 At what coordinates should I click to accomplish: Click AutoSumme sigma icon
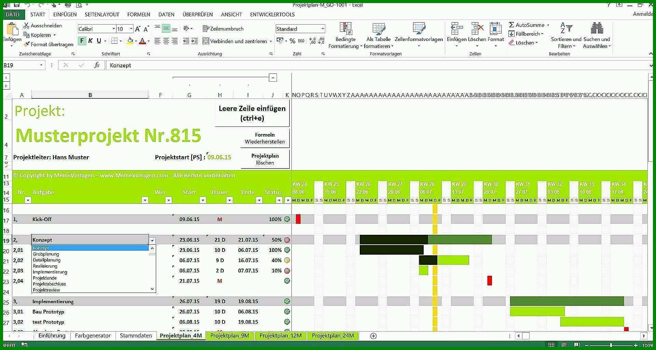[x=511, y=25]
